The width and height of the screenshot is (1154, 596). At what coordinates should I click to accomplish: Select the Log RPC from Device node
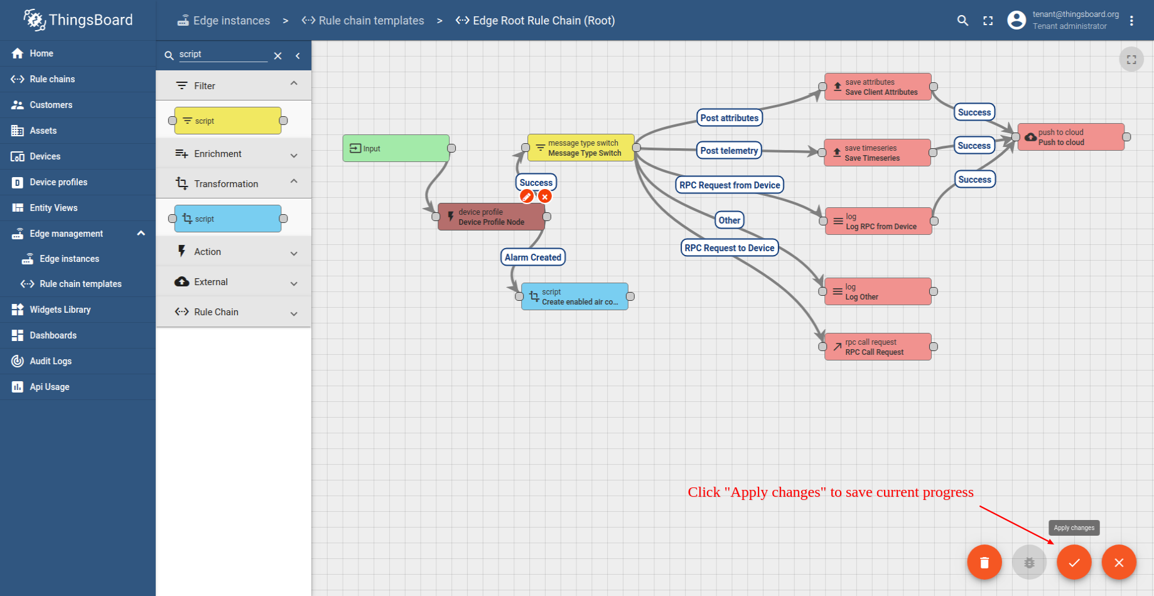point(878,221)
